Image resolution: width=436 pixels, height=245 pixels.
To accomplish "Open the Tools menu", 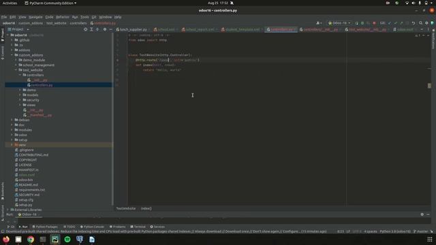I will 84,17.
